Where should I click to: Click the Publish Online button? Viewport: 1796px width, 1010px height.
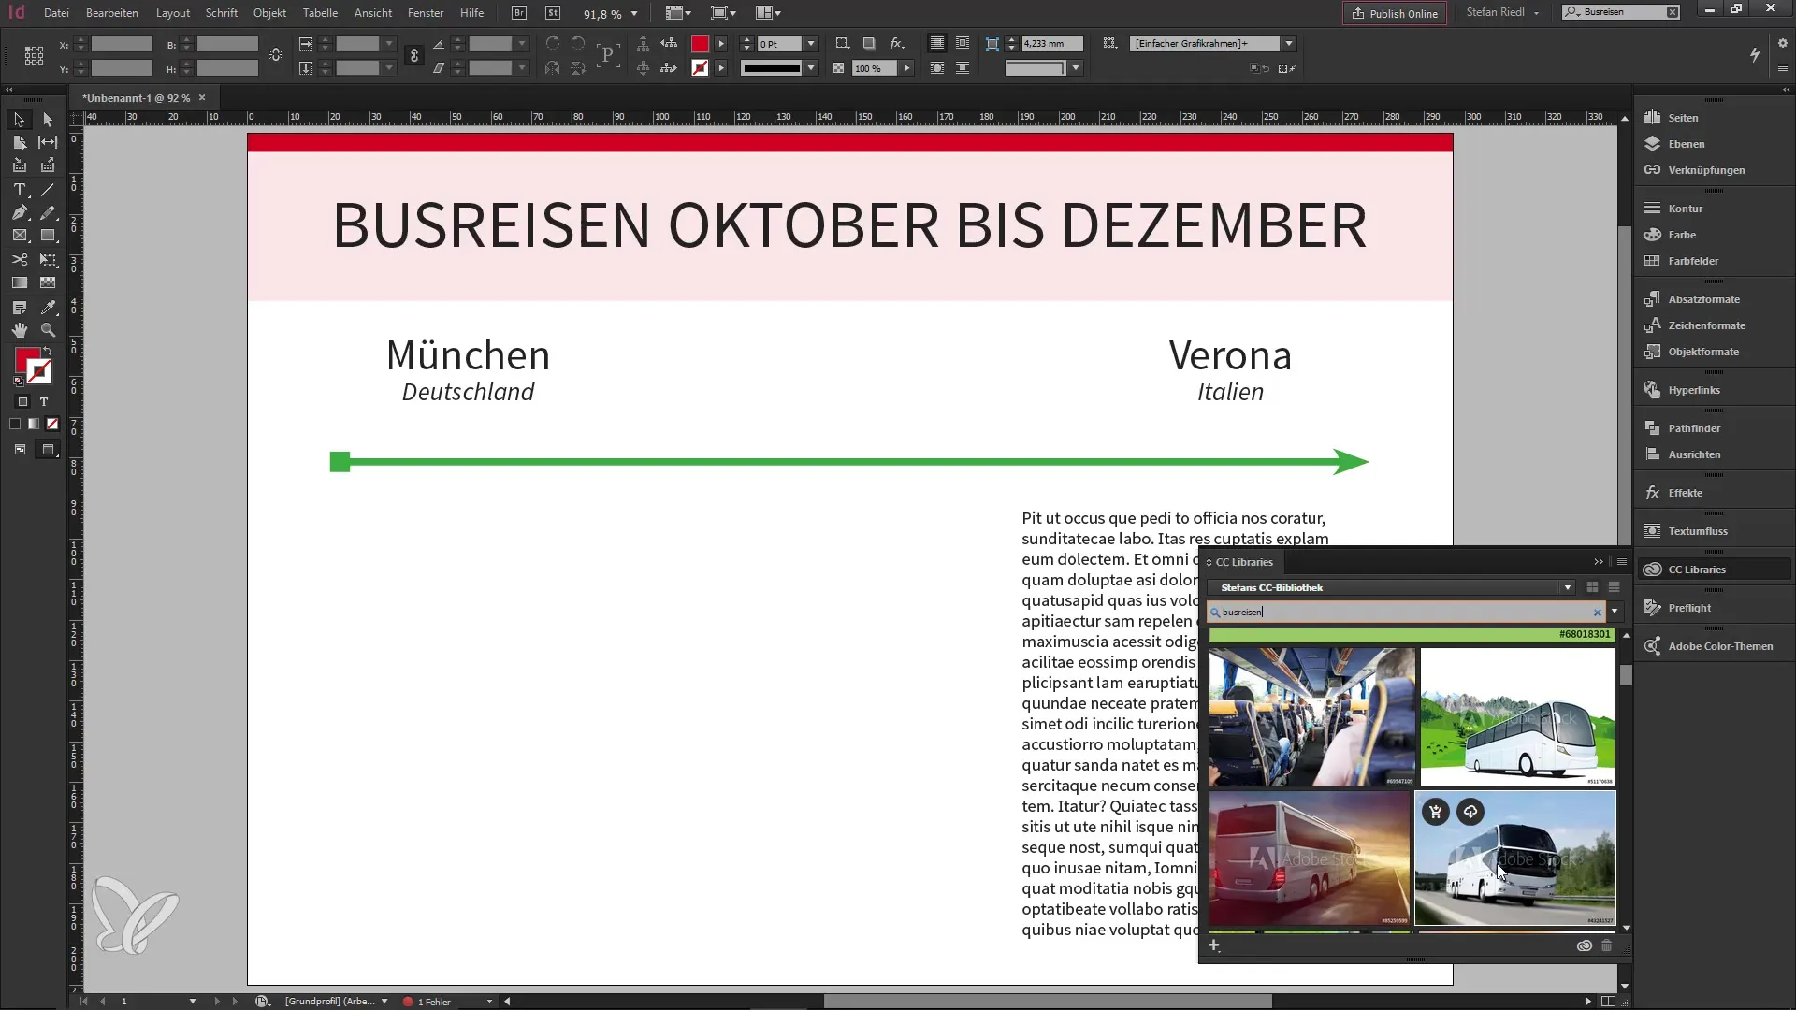coord(1395,13)
